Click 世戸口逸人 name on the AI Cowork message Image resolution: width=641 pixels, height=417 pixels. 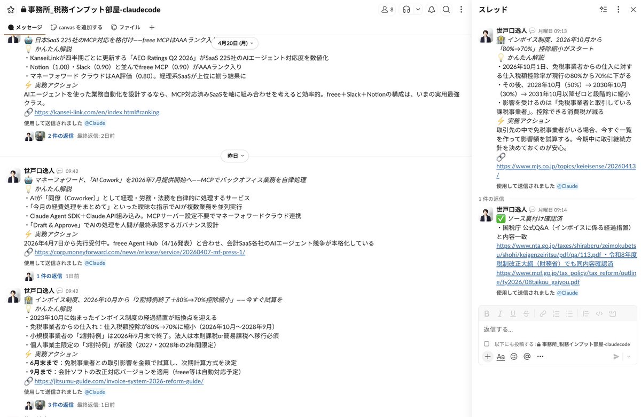(x=39, y=171)
